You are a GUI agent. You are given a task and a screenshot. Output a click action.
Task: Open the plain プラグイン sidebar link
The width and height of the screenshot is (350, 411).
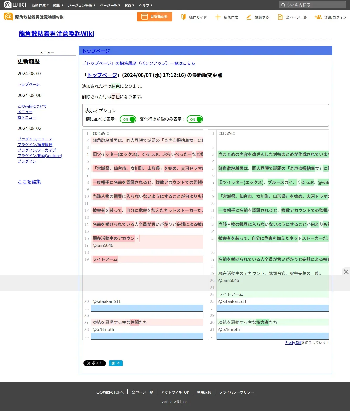[x=27, y=161]
